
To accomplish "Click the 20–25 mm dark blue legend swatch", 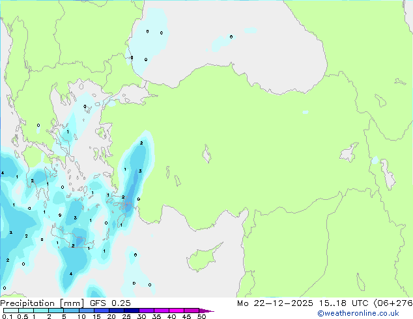I will coord(117,311).
